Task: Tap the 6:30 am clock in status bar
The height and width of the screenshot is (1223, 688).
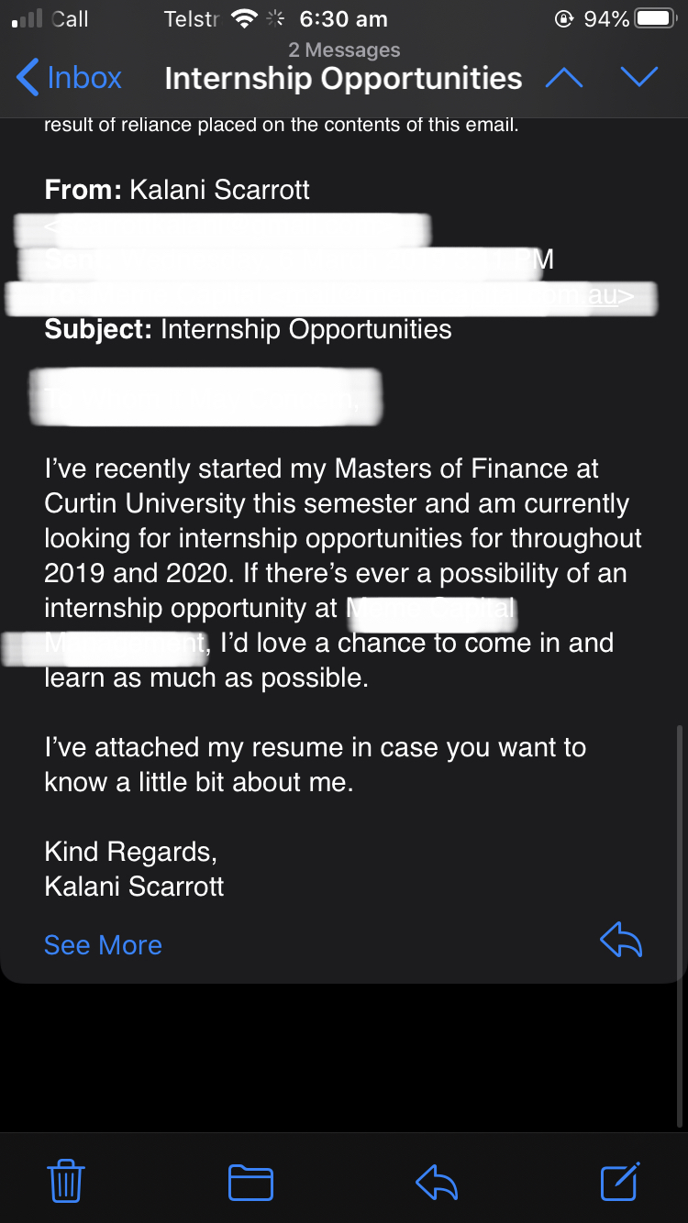Action: [343, 19]
